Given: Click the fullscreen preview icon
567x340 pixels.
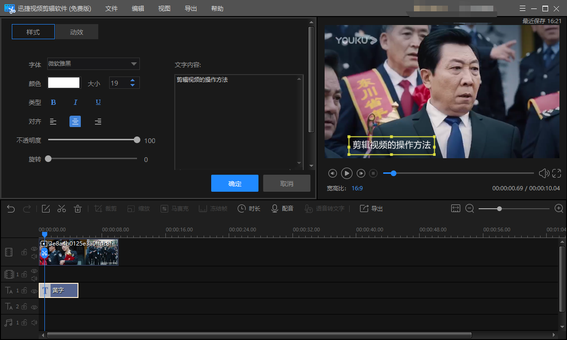Looking at the screenshot, I should 558,173.
